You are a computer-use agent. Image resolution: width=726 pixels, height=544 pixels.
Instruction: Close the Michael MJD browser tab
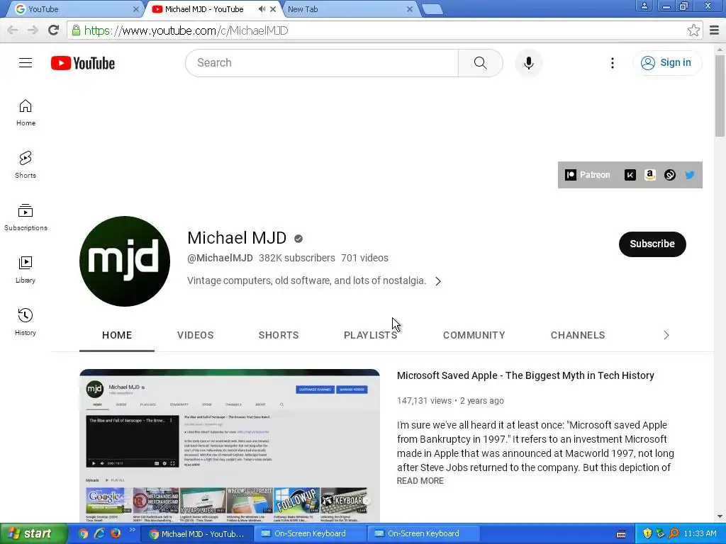click(273, 9)
